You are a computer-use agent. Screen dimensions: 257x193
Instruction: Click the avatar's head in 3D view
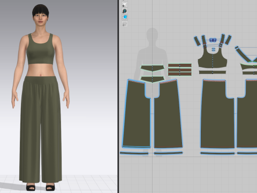click(41, 15)
